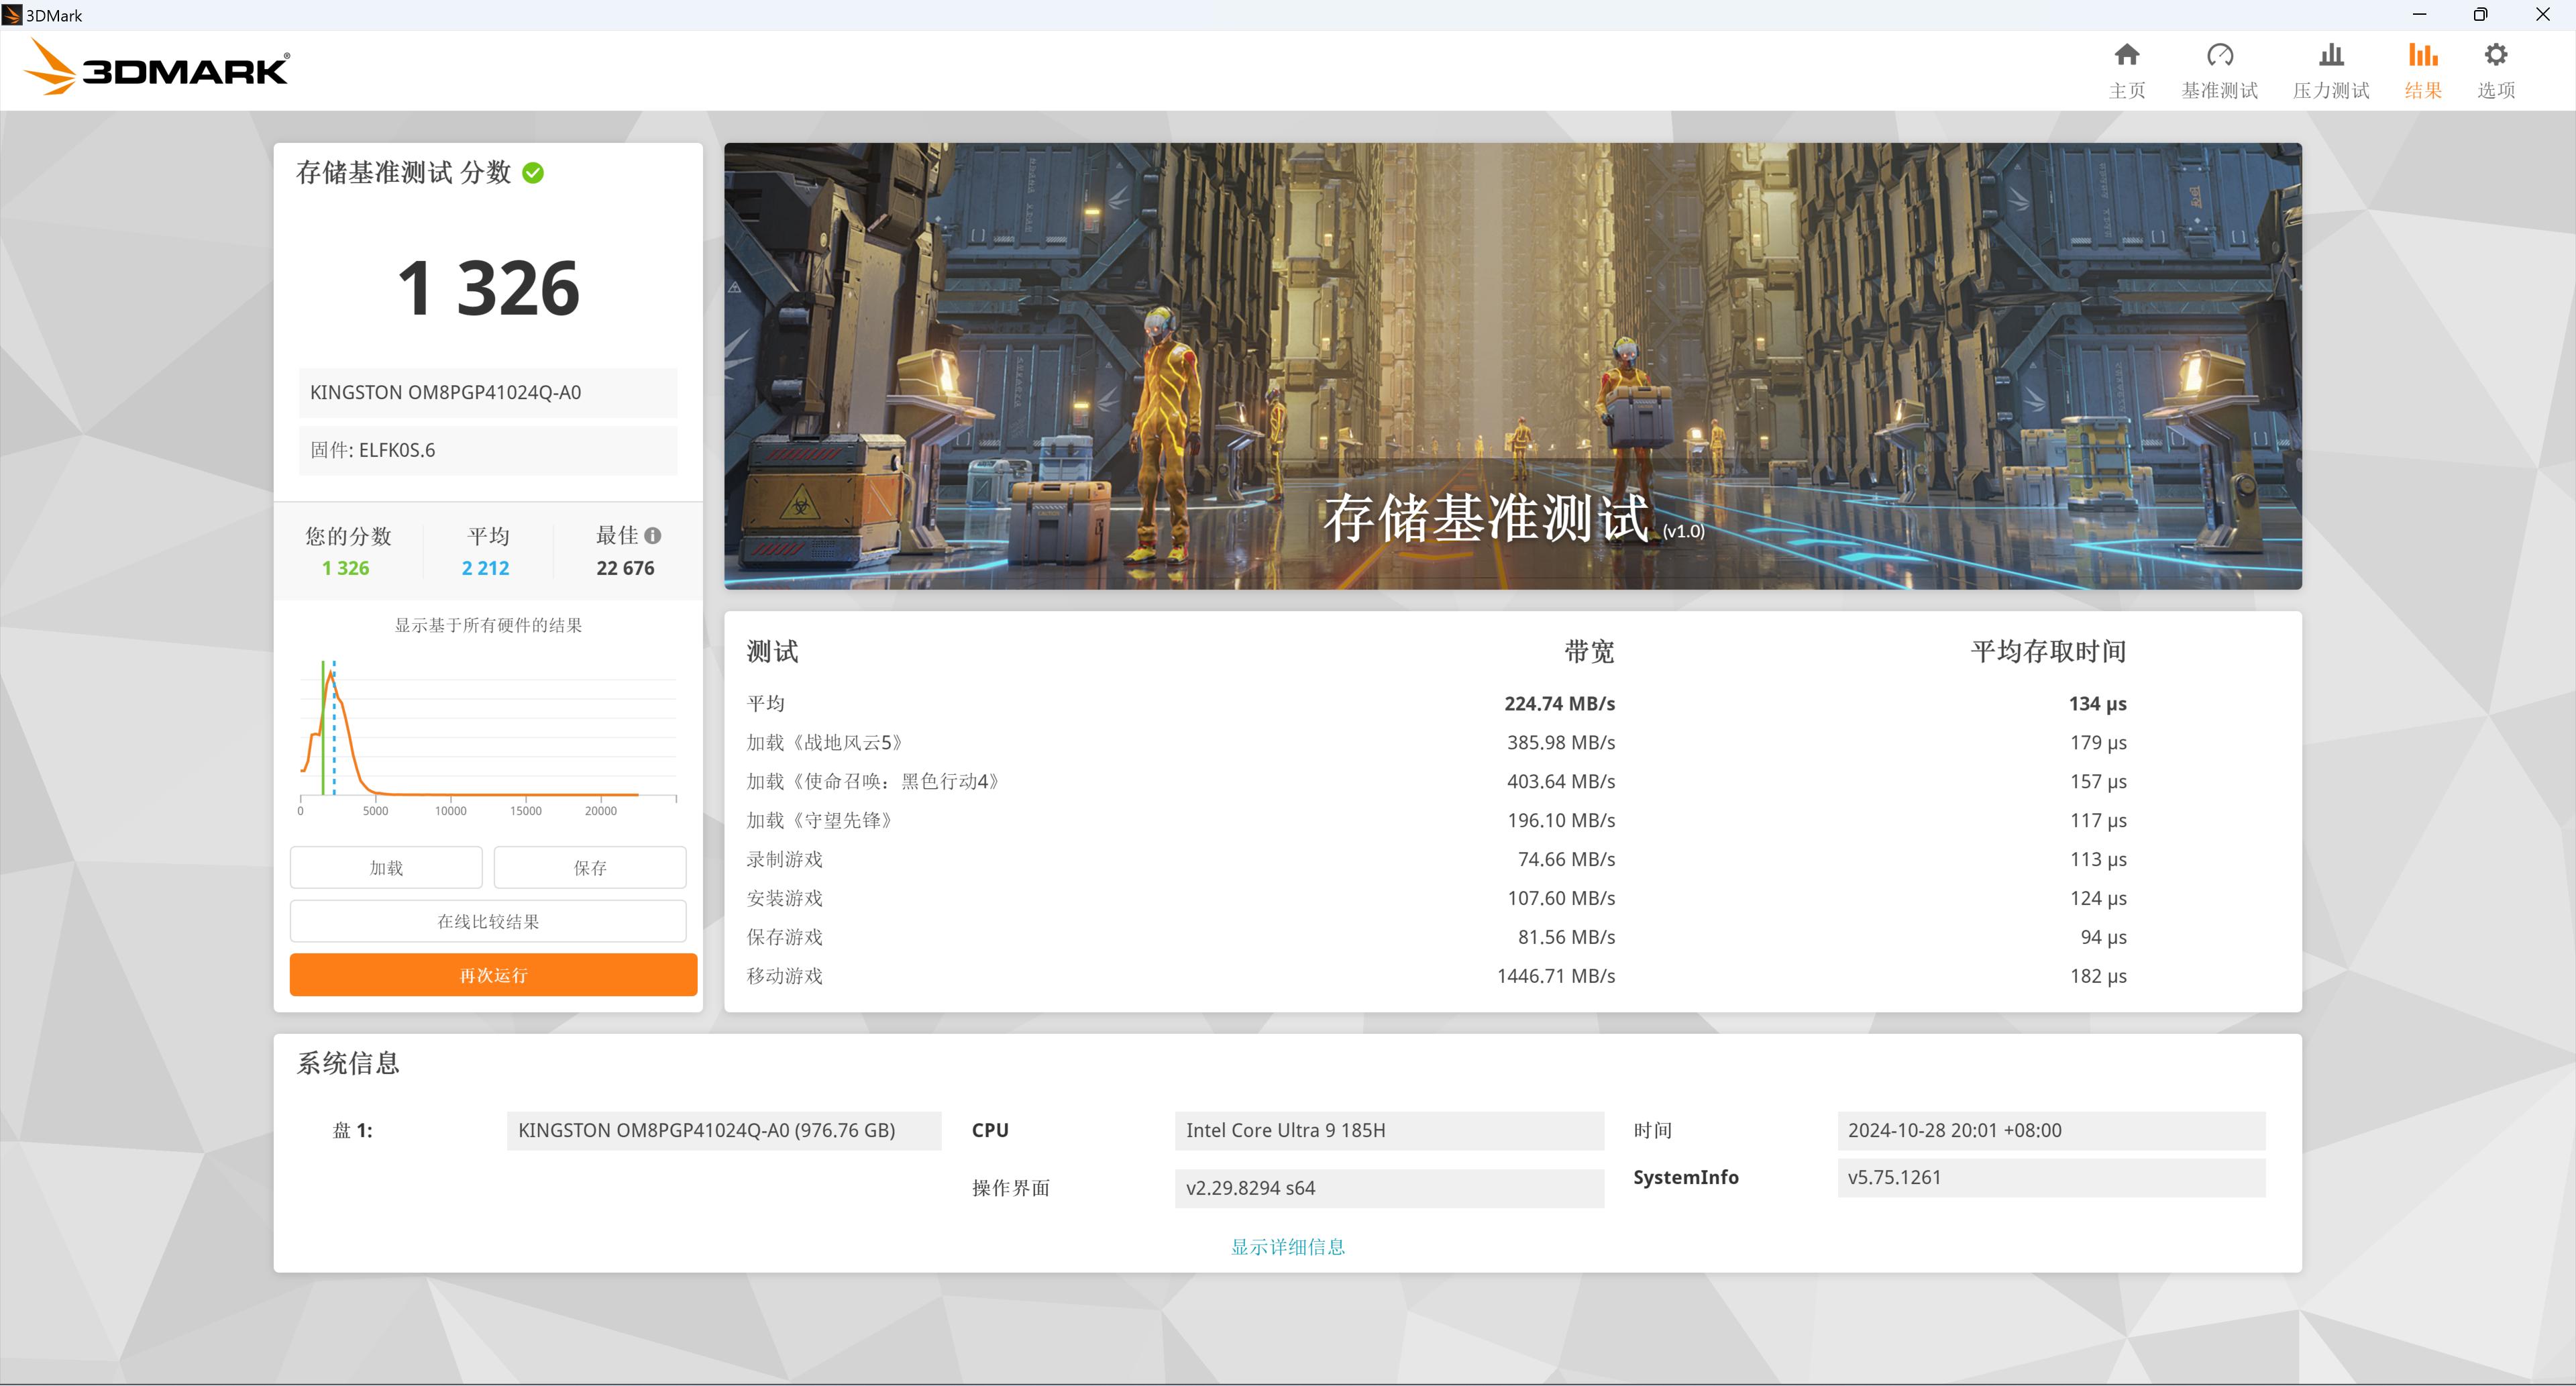
Task: Expand details via 显示详细信息 link
Action: click(1287, 1247)
